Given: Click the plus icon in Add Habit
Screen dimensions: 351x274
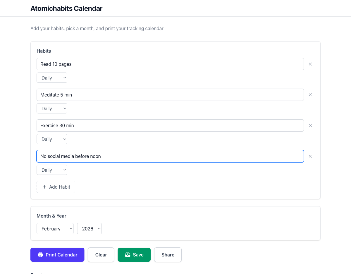Looking at the screenshot, I should [x=44, y=187].
